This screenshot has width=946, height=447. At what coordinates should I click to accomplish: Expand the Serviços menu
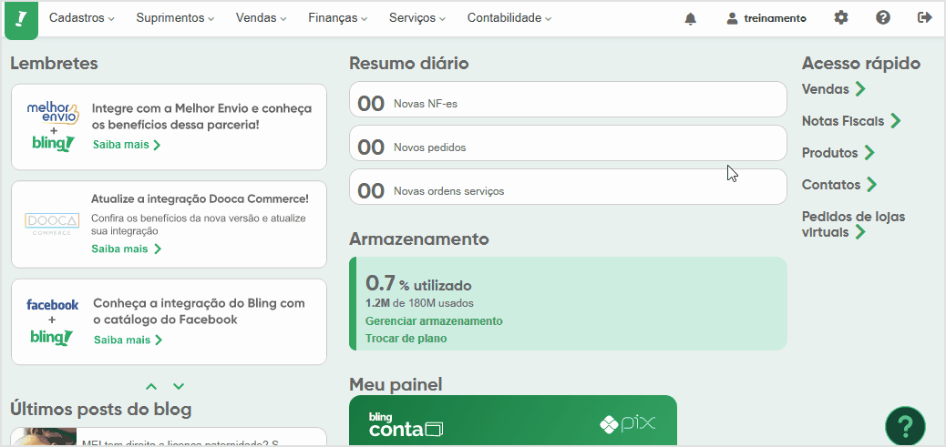(x=417, y=18)
